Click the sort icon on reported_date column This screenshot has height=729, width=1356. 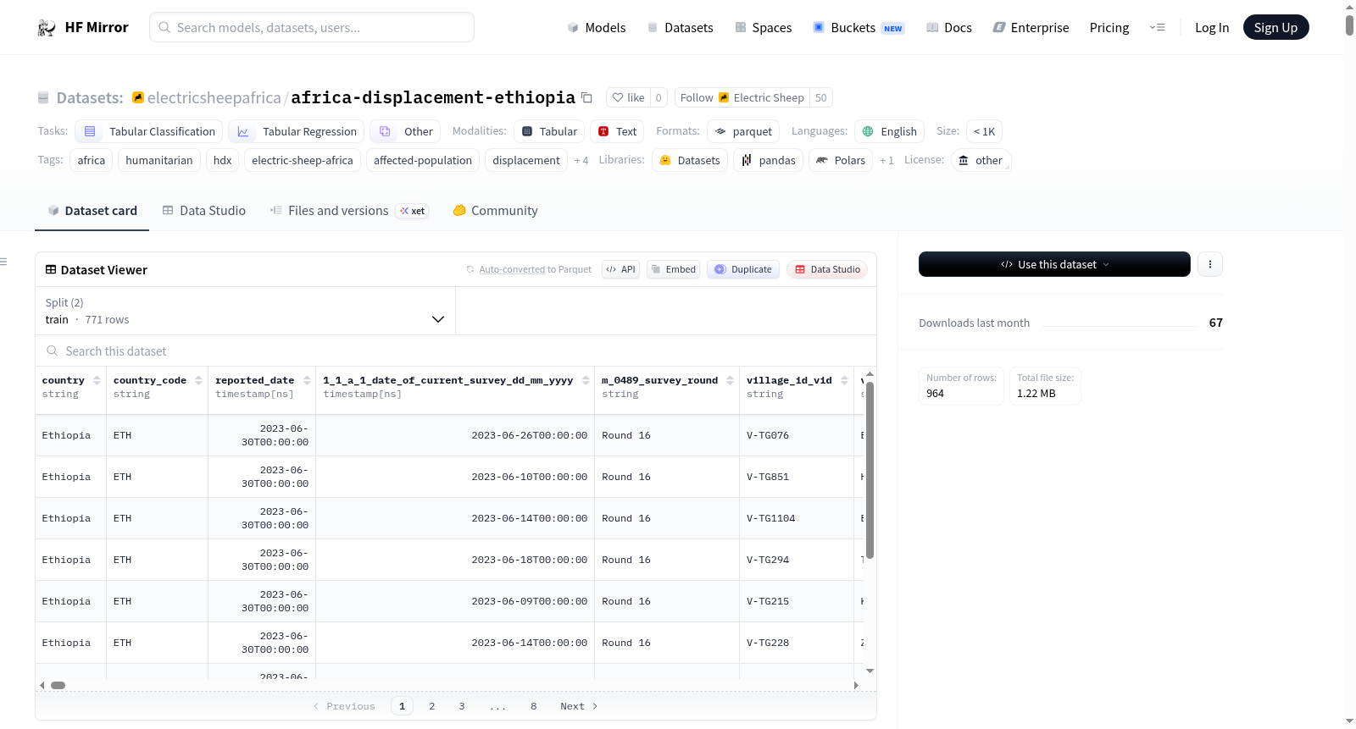(307, 380)
